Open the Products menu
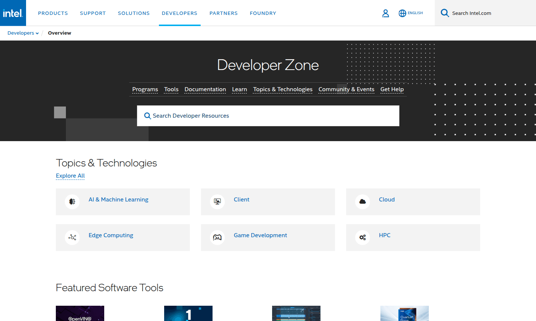Screen dimensions: 536x321 [x=53, y=13]
